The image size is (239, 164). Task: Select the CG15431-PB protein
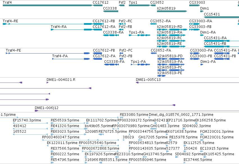pyautogui.click(x=222, y=59)
